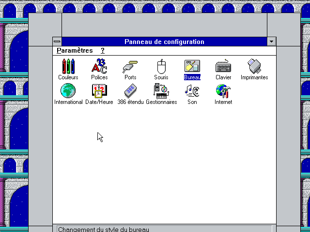Click the Panneau de configuration title bar

(x=164, y=42)
